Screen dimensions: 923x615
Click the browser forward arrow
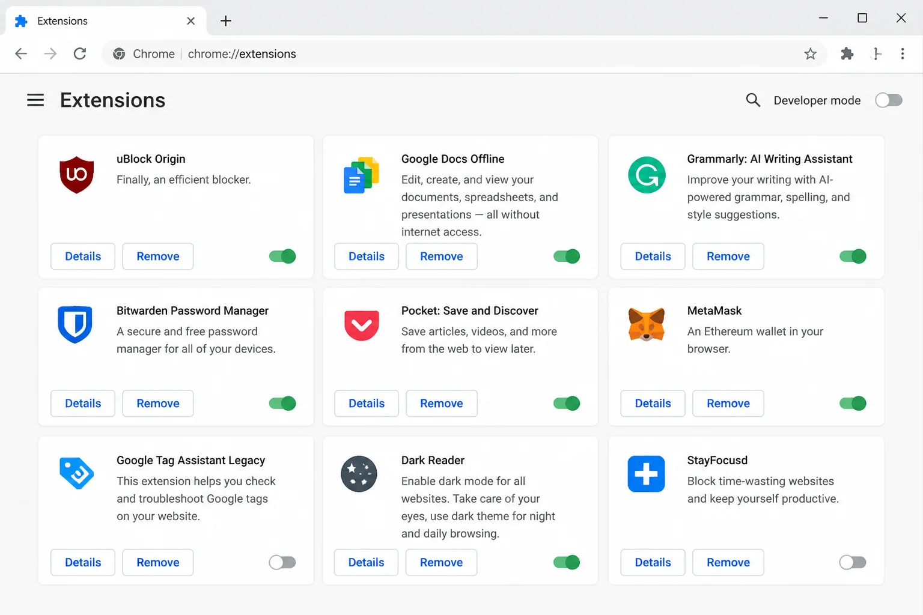point(50,54)
